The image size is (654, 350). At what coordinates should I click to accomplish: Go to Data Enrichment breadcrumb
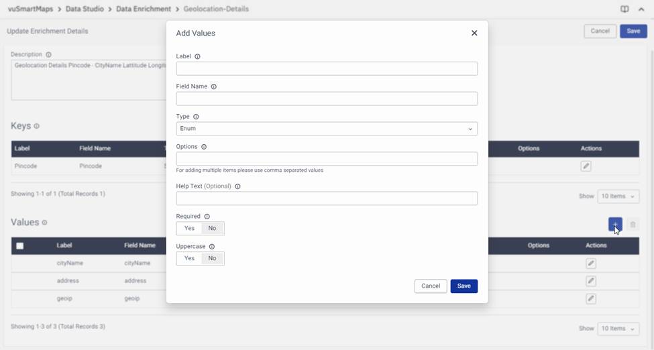click(144, 9)
